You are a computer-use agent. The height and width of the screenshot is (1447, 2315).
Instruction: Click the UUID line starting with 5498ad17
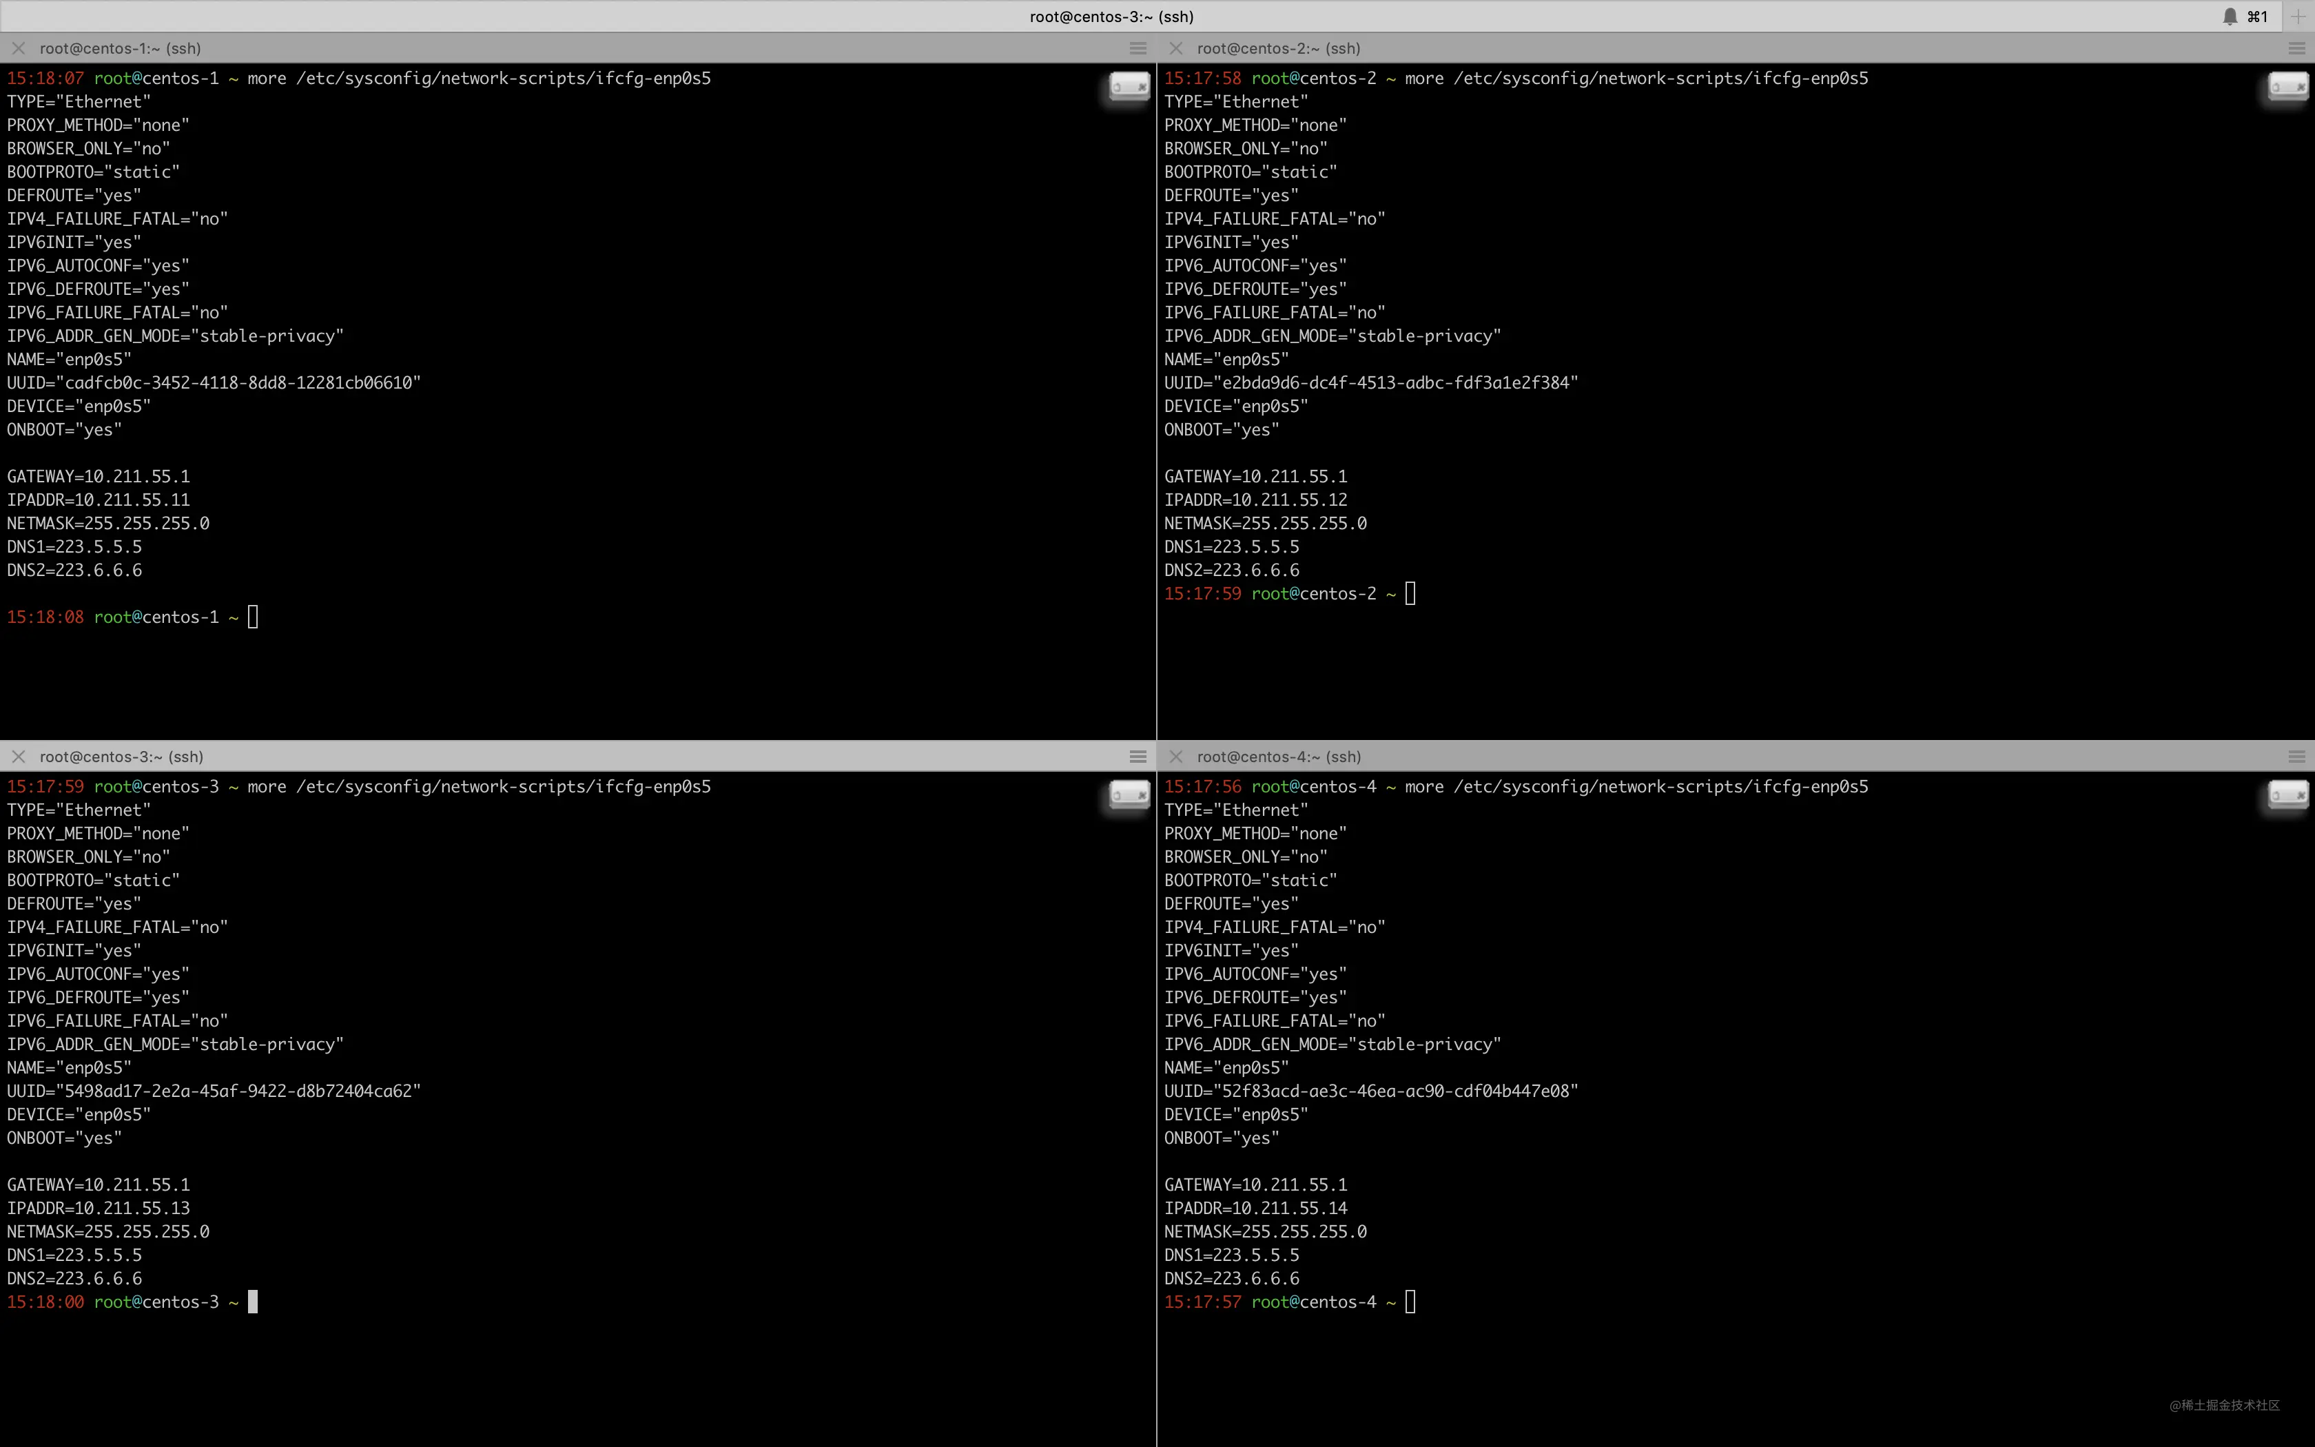[214, 1091]
